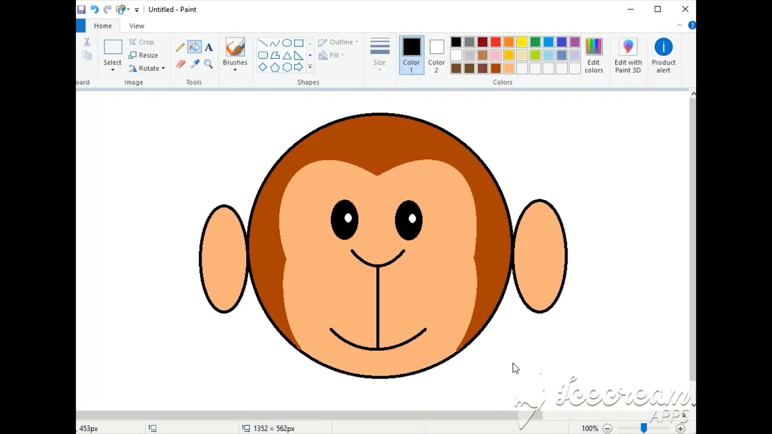Open the Resize dialog
This screenshot has height=434, width=772.
tap(144, 55)
